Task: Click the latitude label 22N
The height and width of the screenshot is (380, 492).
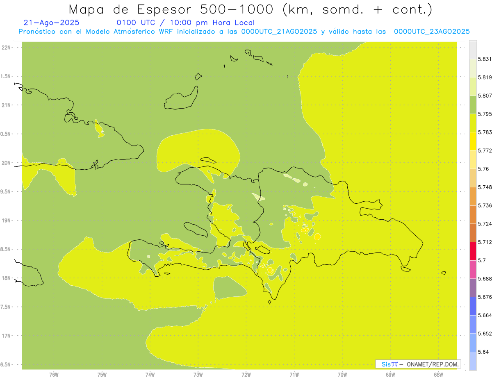Action: (6, 48)
